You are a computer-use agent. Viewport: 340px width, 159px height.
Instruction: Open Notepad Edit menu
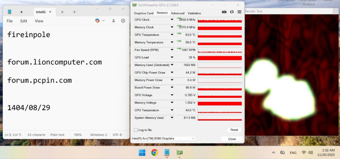point(24,21)
